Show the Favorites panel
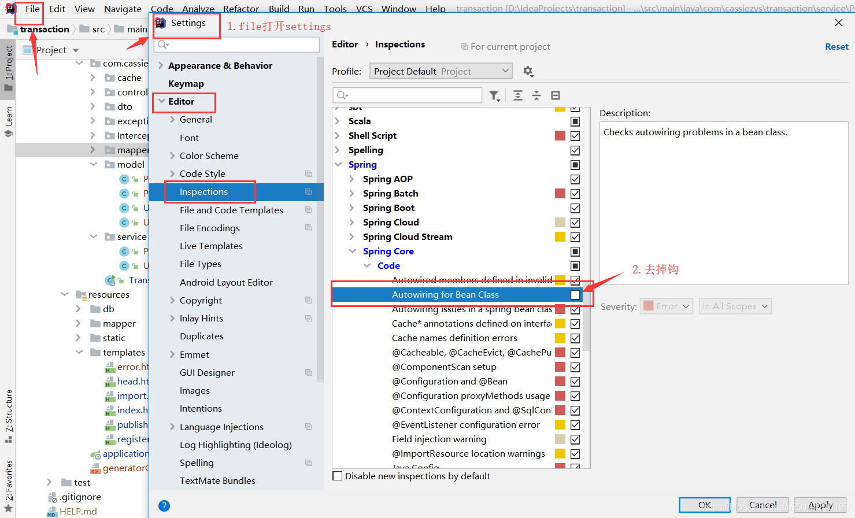 click(8, 480)
